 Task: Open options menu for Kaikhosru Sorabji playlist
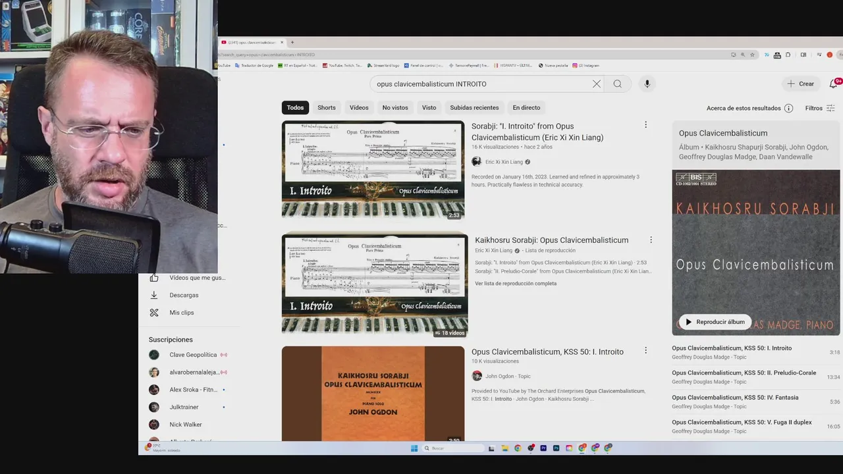pyautogui.click(x=651, y=240)
